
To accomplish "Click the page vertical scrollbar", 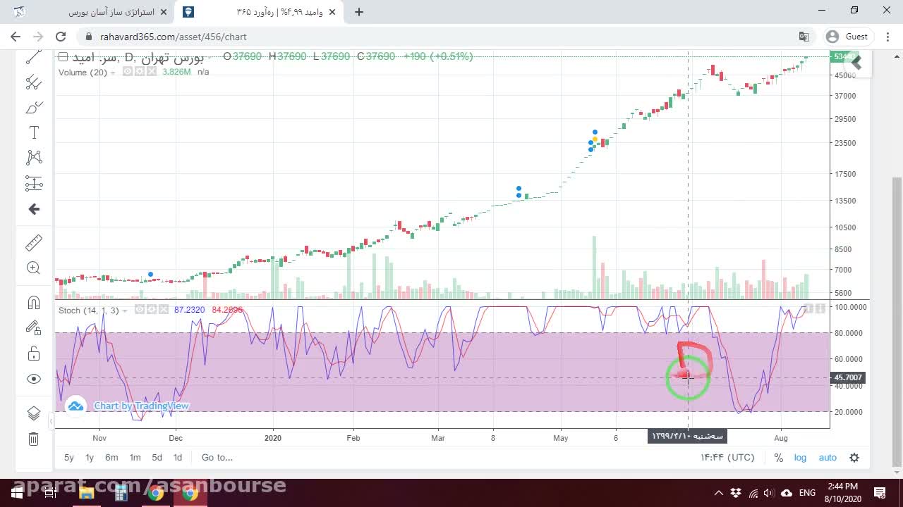I will point(897,321).
